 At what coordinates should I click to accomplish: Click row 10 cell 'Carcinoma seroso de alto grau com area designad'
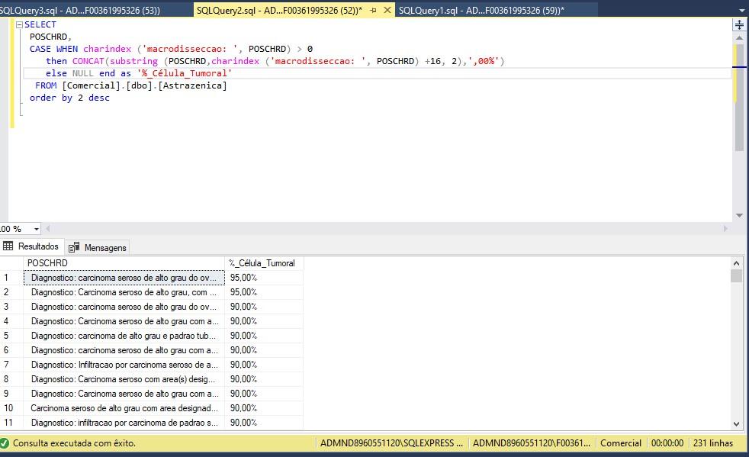[x=124, y=408]
